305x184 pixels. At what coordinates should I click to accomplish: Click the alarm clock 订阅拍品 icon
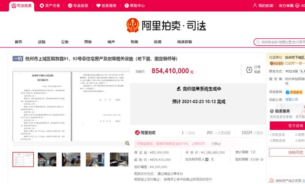249,69
